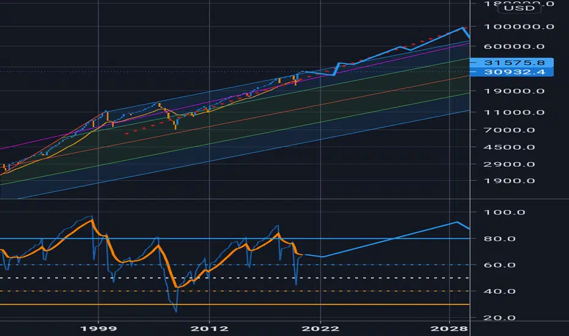The width and height of the screenshot is (569, 336).
Task: Click the indicator 40.0 scale value
Action: pos(499,291)
